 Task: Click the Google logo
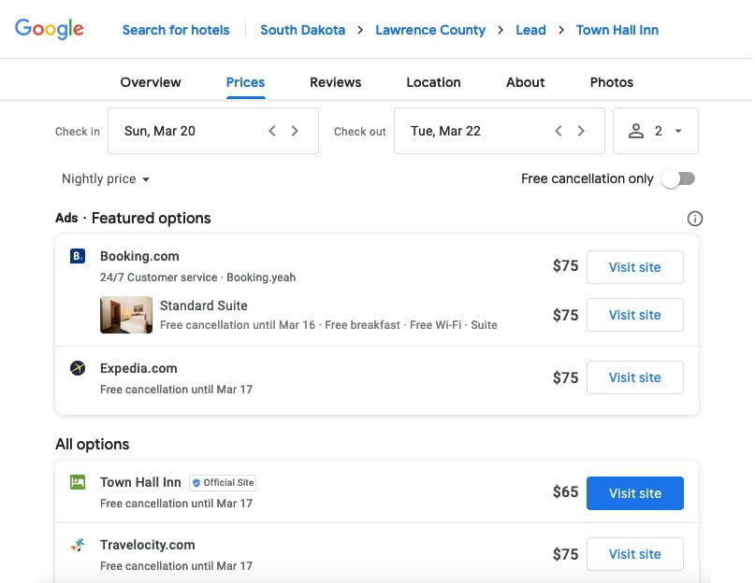tap(49, 29)
